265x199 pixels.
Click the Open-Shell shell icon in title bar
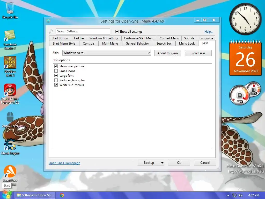(48, 21)
